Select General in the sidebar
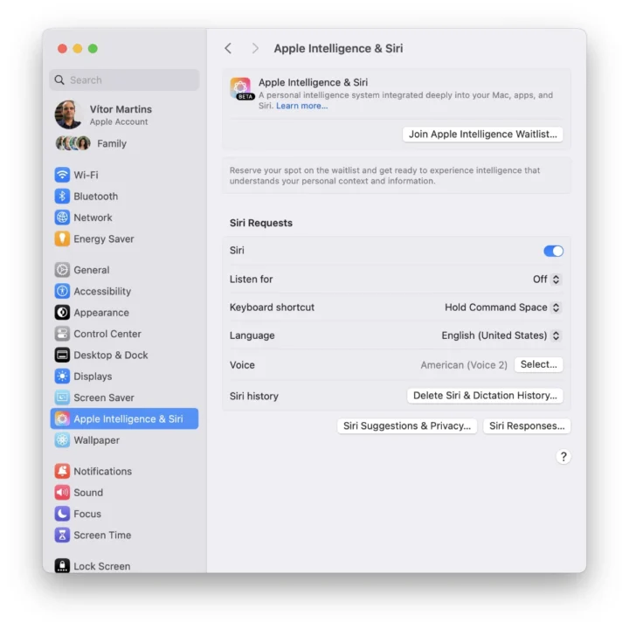Viewport: 629px width, 629px height. pos(124,270)
